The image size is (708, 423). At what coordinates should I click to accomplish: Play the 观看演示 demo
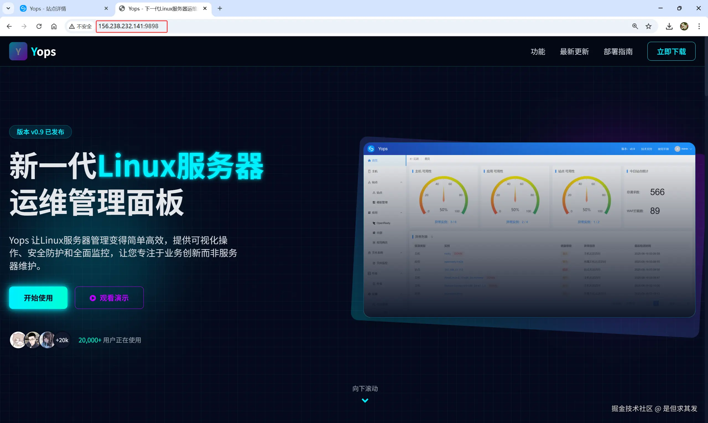pyautogui.click(x=109, y=298)
